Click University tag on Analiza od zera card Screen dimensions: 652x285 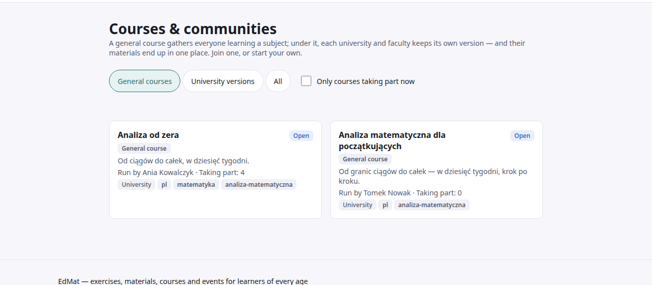[x=137, y=185]
